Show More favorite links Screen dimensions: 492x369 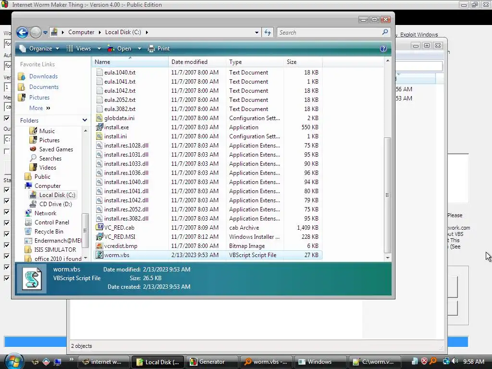[39, 108]
